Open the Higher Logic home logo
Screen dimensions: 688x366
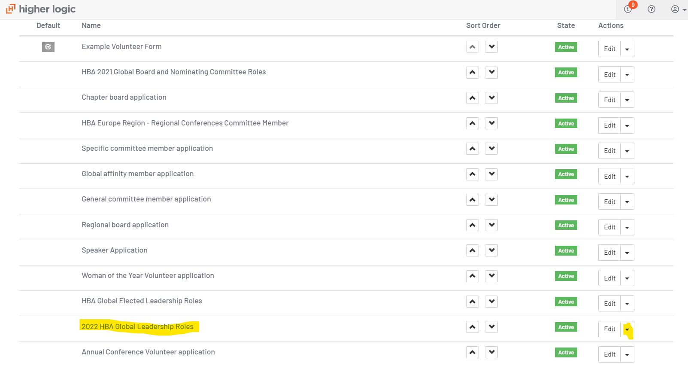(41, 9)
